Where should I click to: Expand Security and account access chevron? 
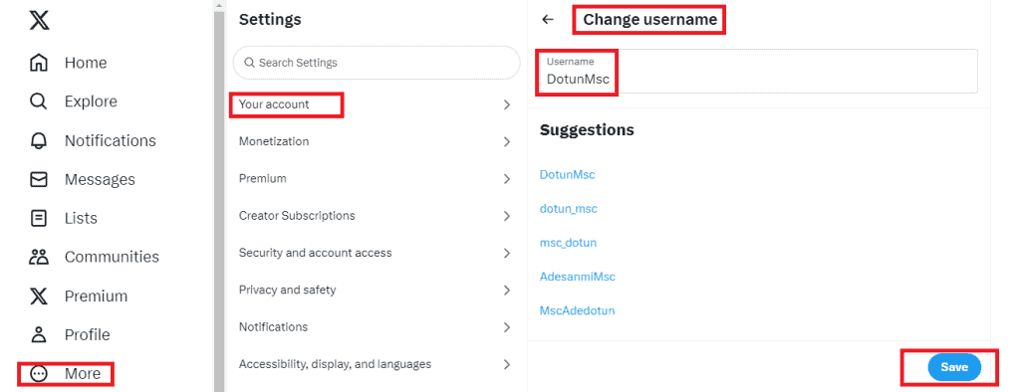(x=507, y=253)
